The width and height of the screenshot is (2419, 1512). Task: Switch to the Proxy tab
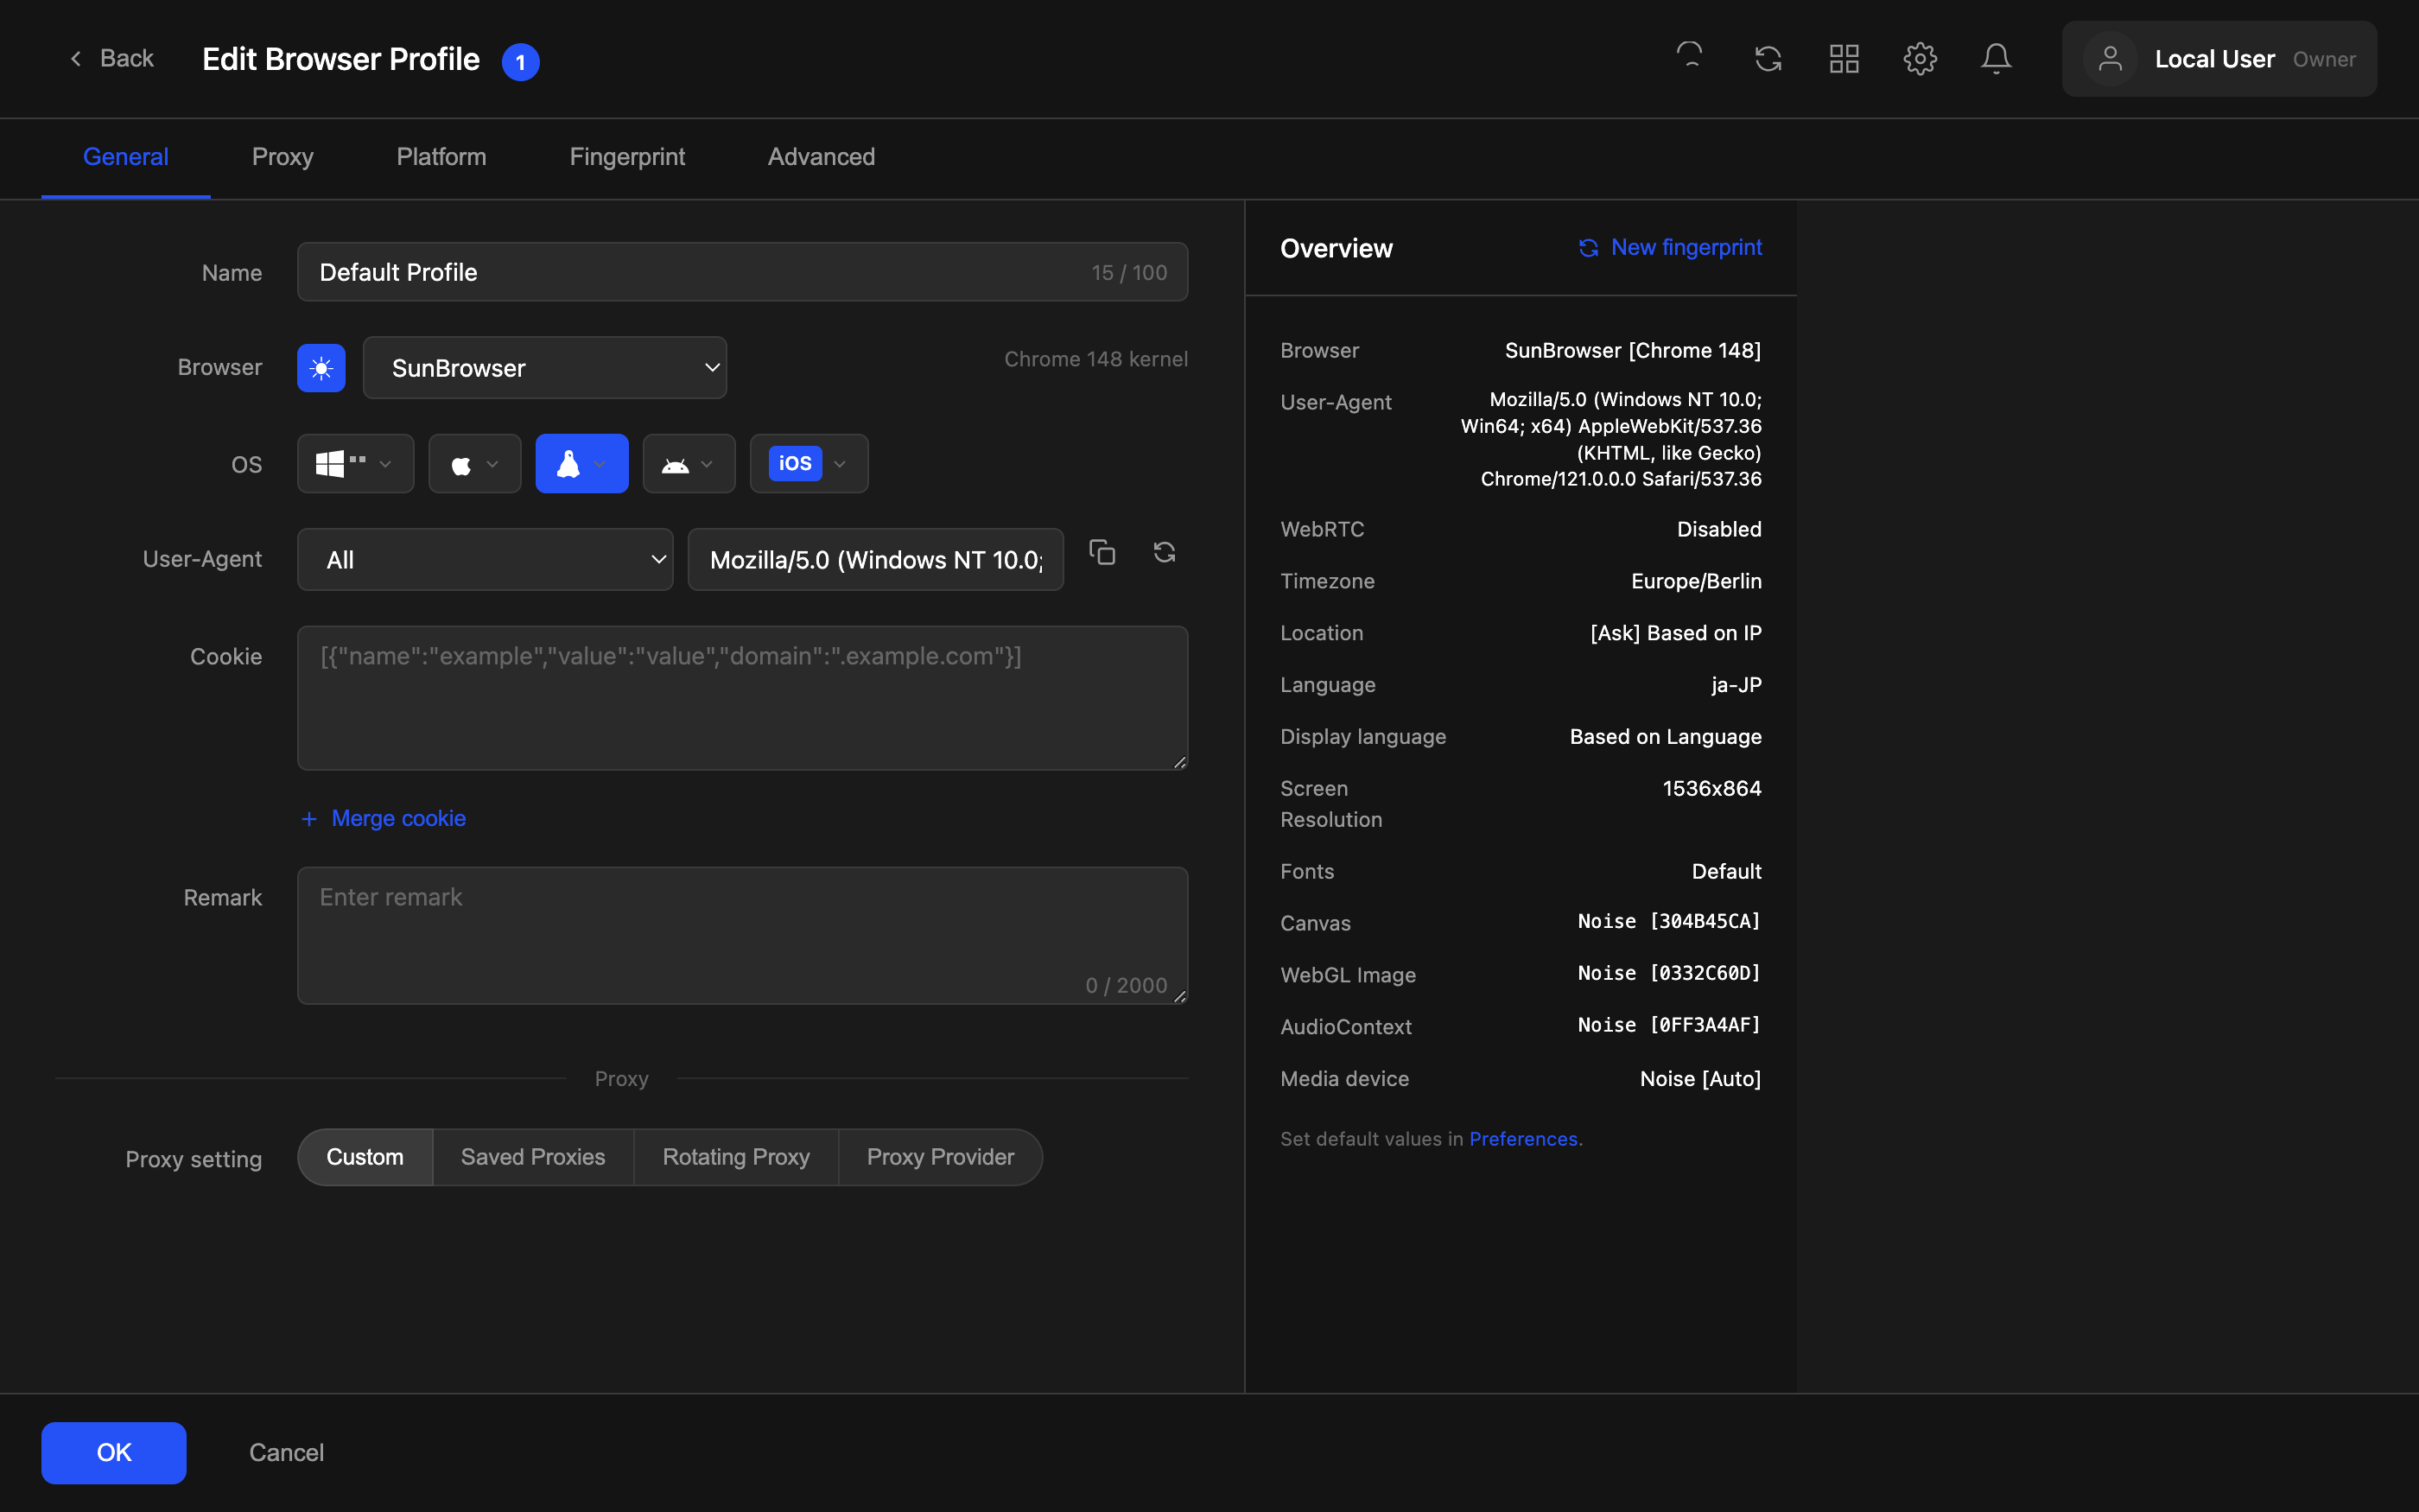(x=283, y=157)
